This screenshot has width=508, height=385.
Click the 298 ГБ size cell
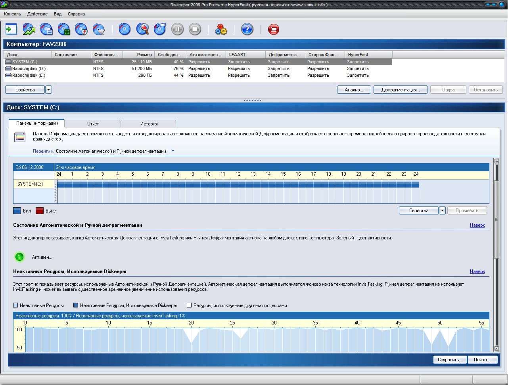point(145,76)
